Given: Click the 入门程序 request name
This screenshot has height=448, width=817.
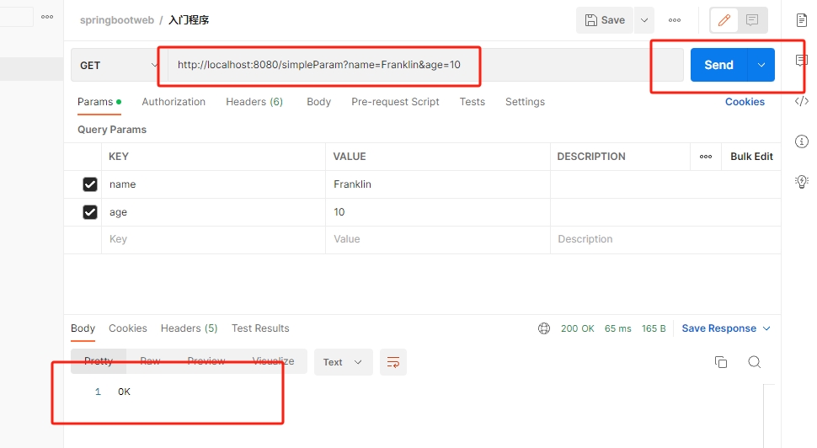Looking at the screenshot, I should (189, 20).
